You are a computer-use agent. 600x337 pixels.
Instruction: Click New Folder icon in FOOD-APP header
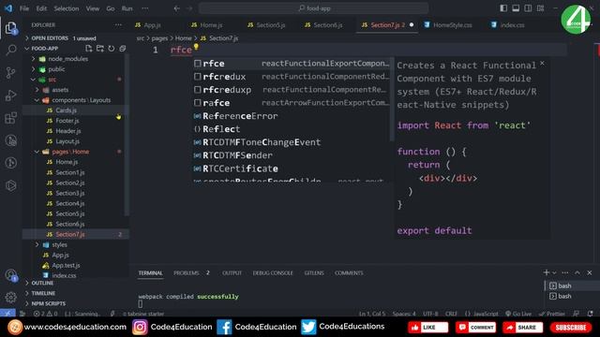click(100, 49)
